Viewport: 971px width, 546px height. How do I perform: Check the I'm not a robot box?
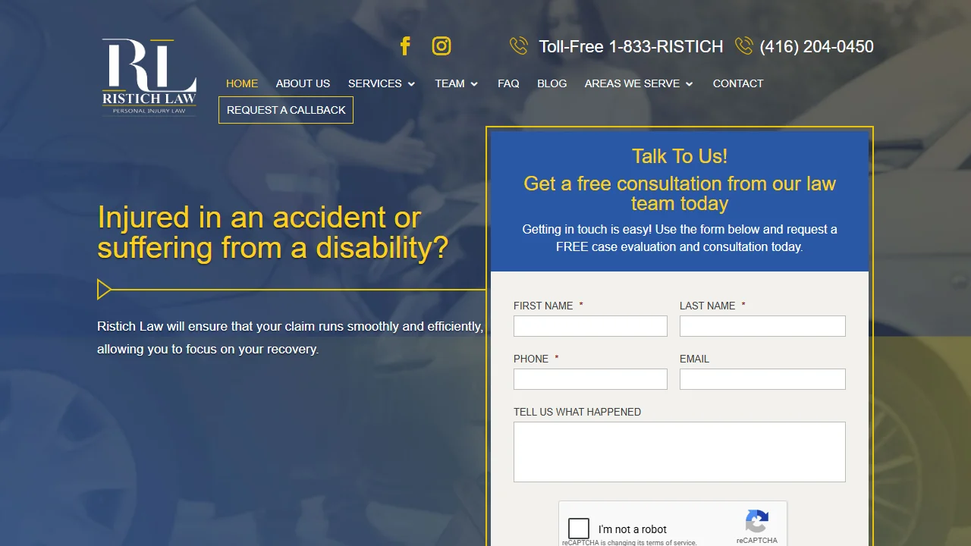pyautogui.click(x=579, y=529)
